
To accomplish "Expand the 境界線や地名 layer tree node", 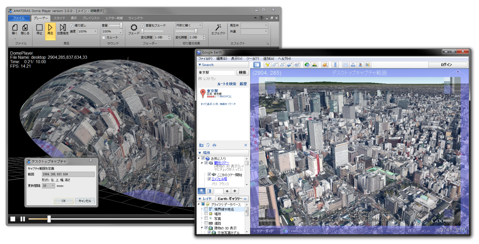I will 202,209.
